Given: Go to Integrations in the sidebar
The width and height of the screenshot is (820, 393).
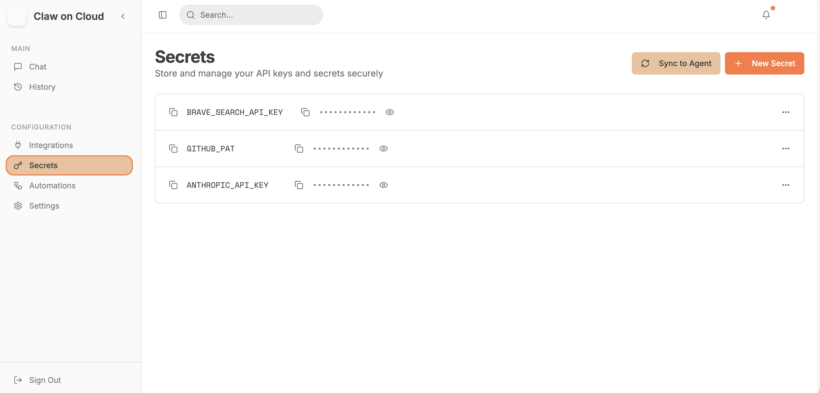Looking at the screenshot, I should [51, 145].
